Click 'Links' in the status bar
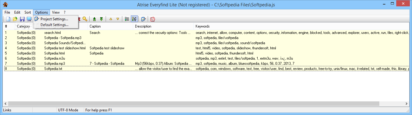This screenshot has width=412, height=115. tap(7, 110)
